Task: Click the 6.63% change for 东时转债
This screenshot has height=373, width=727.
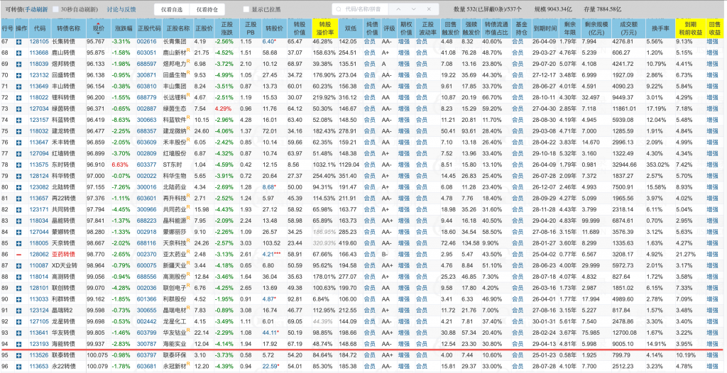Action: click(x=119, y=164)
